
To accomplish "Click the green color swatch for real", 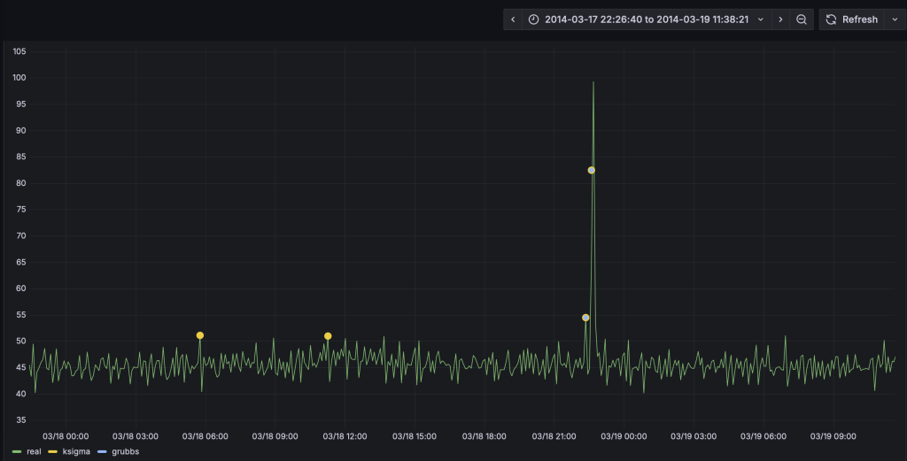I will pos(17,451).
